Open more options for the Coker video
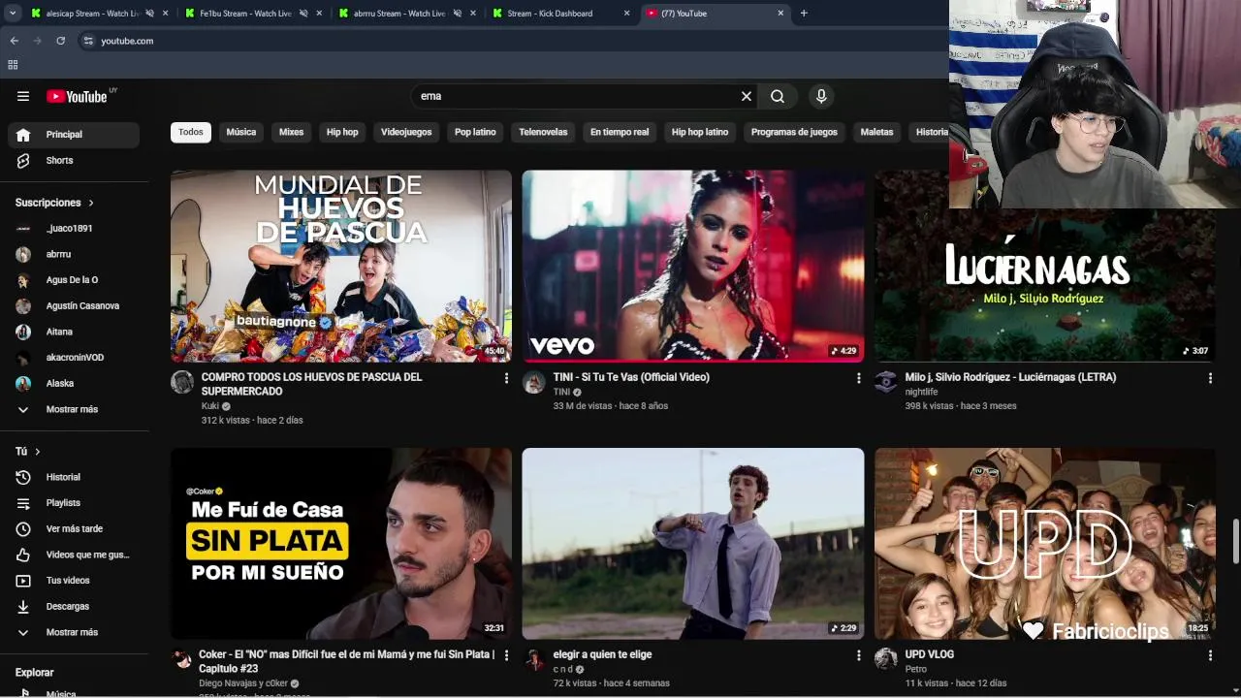 pos(506,655)
